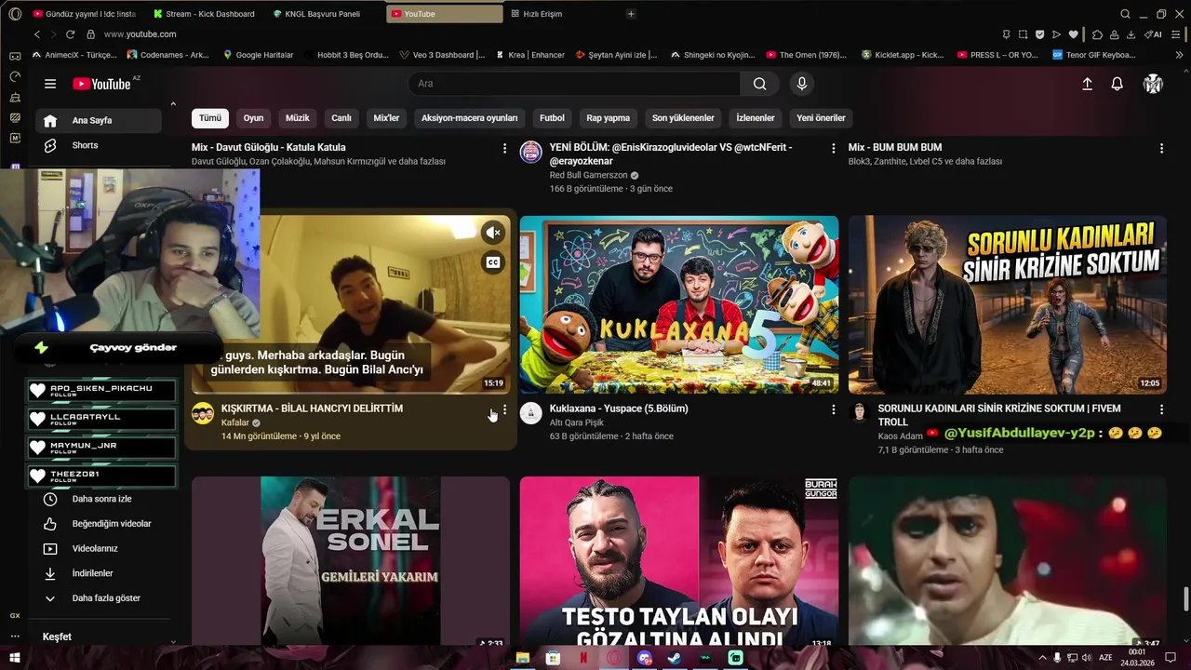Open İndirilenler in the sidebar
This screenshot has width=1191, height=670.
click(x=99, y=573)
